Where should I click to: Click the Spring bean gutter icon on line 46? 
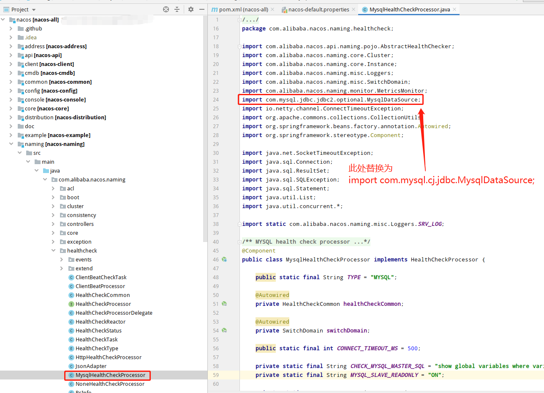(x=224, y=259)
